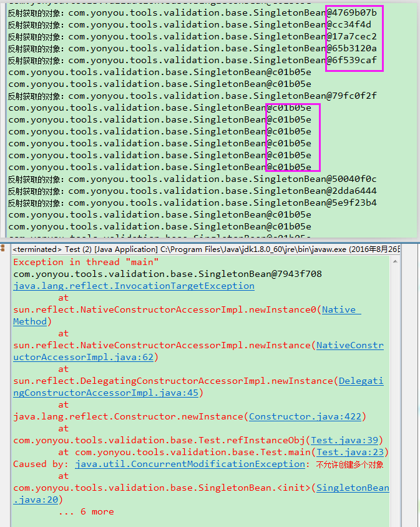The image size is (420, 527).
Task: Open the Native Method link
Action: tap(187, 316)
